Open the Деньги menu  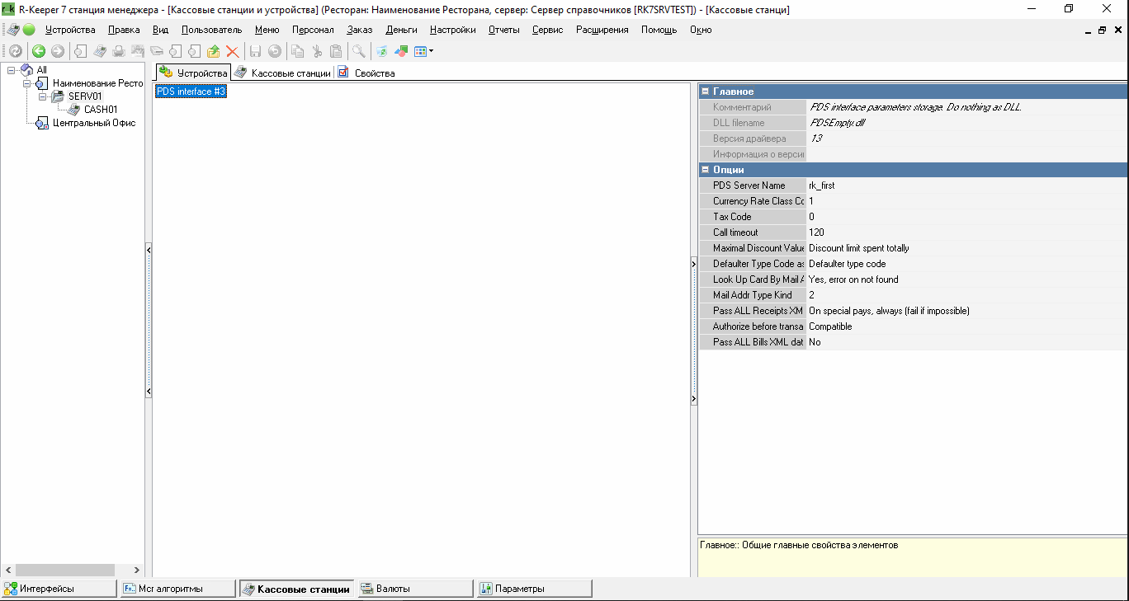(401, 30)
